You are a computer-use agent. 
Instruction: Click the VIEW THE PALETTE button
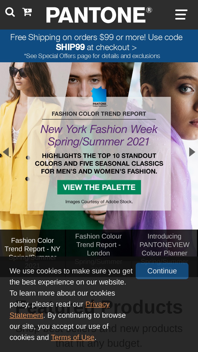[99, 187]
